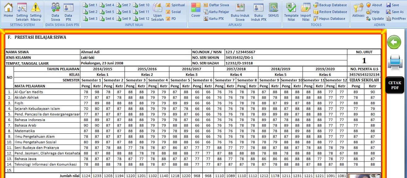Open the Cover page
The image size is (407, 178).
click(x=196, y=10)
